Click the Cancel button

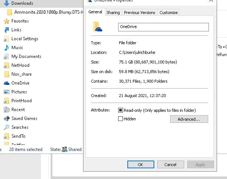171,165
